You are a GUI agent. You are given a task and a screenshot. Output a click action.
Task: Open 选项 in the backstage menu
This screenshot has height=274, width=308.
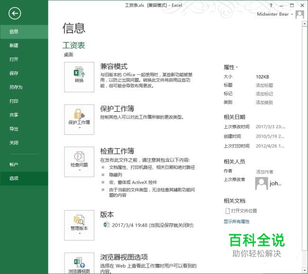(24, 178)
